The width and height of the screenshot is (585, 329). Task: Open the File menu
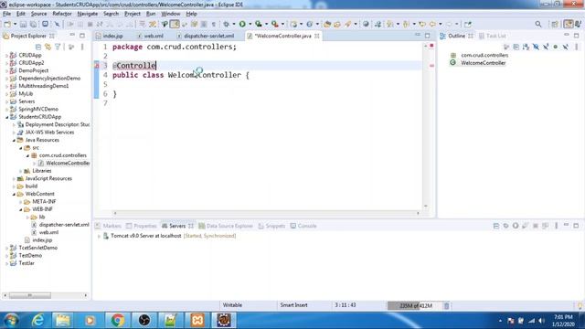pyautogui.click(x=6, y=14)
